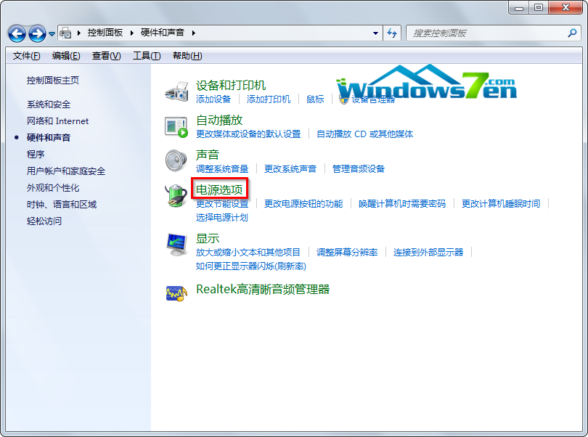
Task: Go forward with the Forward arrow button
Action: click(x=37, y=33)
